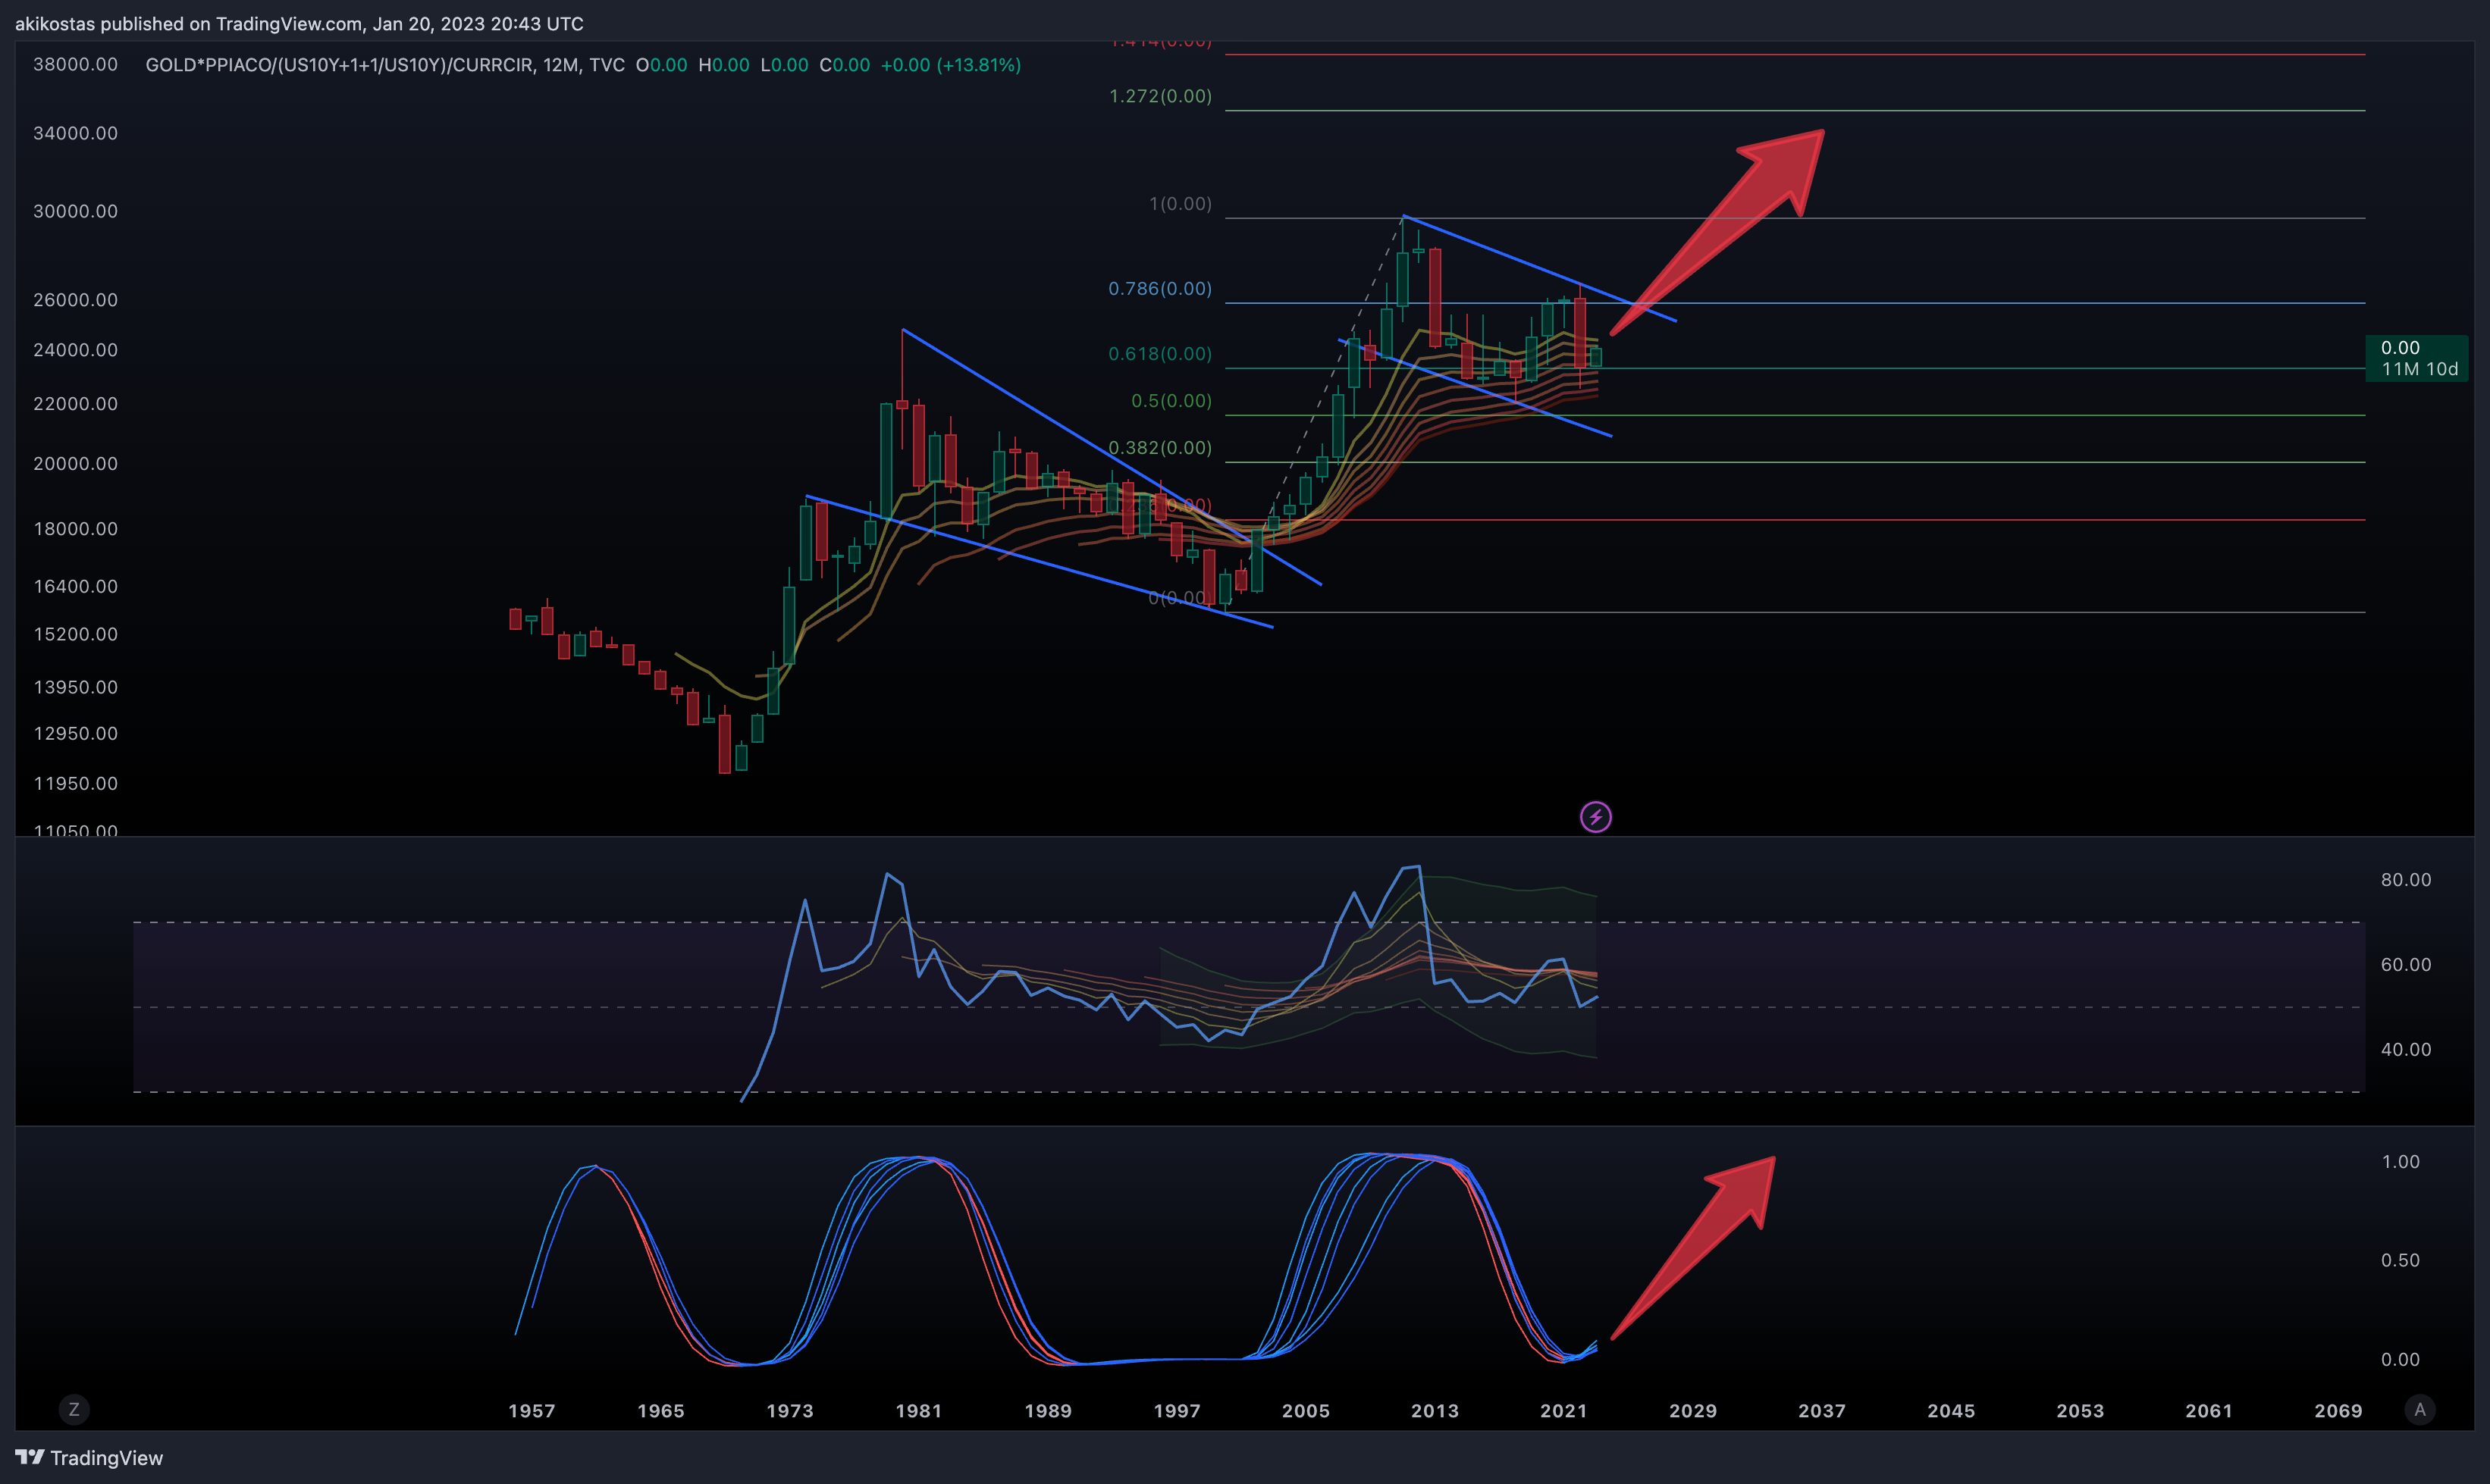Click the 0.618(0.00) Fibonacci level label
2490x1484 pixels.
(1161, 354)
